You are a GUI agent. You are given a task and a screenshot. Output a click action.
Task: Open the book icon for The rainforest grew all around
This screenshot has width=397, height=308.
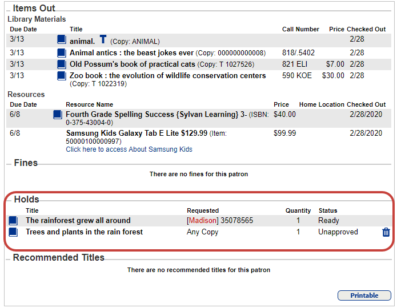[x=13, y=221]
